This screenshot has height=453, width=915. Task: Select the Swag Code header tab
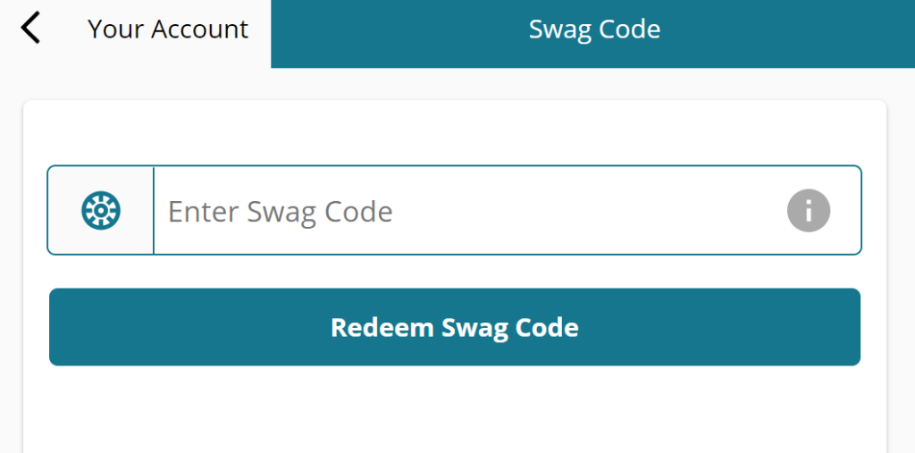593,34
